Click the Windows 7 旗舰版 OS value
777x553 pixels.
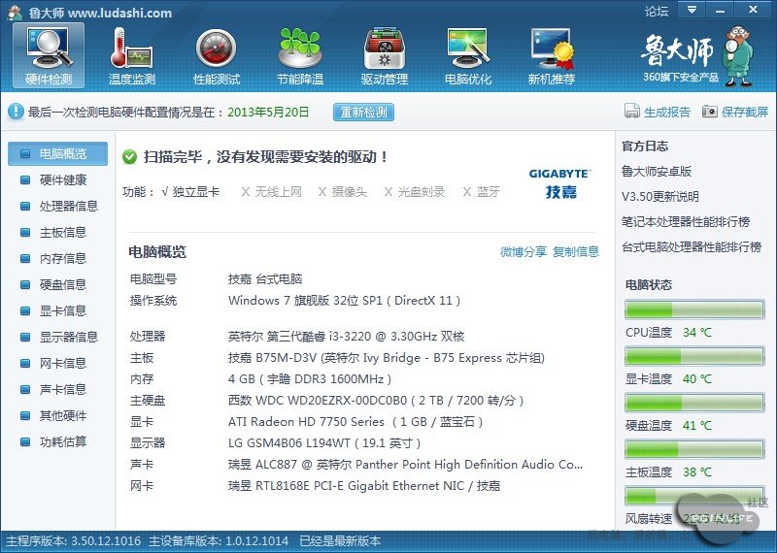[x=345, y=301]
